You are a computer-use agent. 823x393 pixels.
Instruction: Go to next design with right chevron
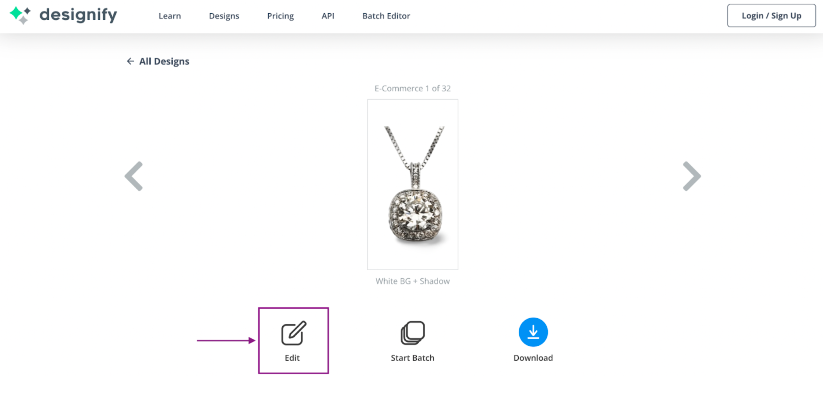(x=691, y=176)
